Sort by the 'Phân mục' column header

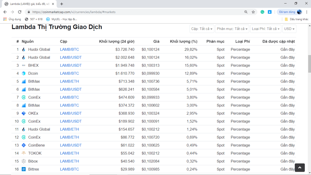pos(215,41)
